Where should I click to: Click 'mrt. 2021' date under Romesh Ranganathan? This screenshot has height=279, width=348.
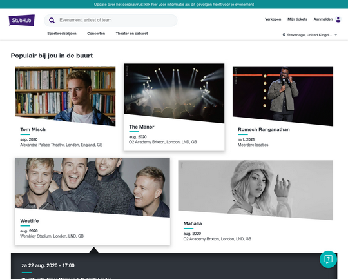(x=246, y=139)
